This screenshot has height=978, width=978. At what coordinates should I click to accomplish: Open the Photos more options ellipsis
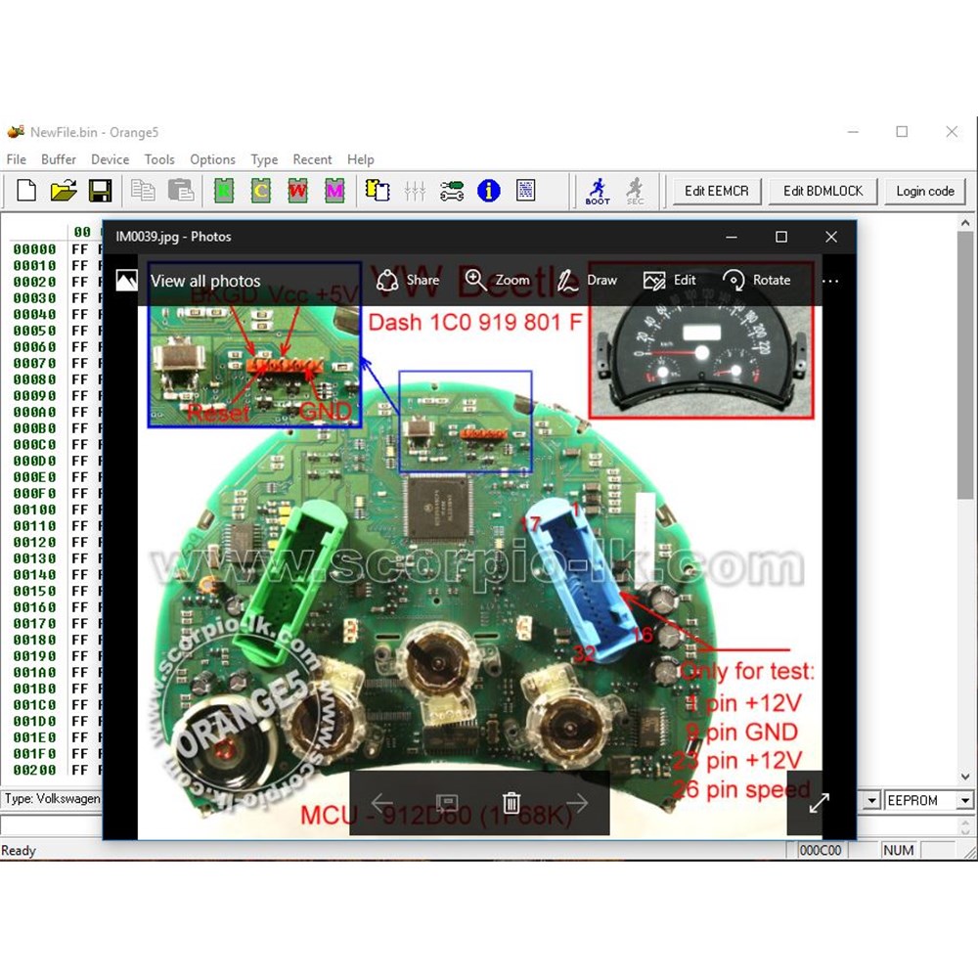pos(830,281)
